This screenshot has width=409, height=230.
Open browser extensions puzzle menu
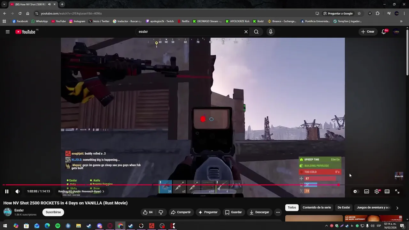point(378,13)
